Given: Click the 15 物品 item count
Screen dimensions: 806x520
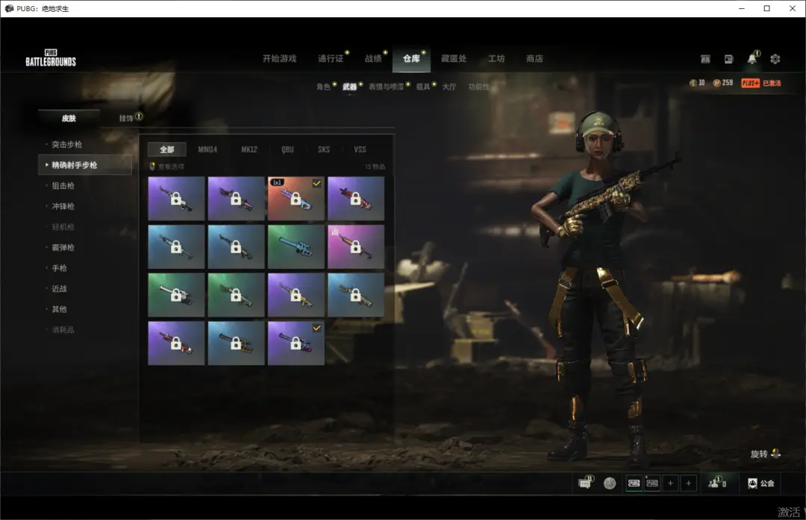Looking at the screenshot, I should tap(375, 167).
